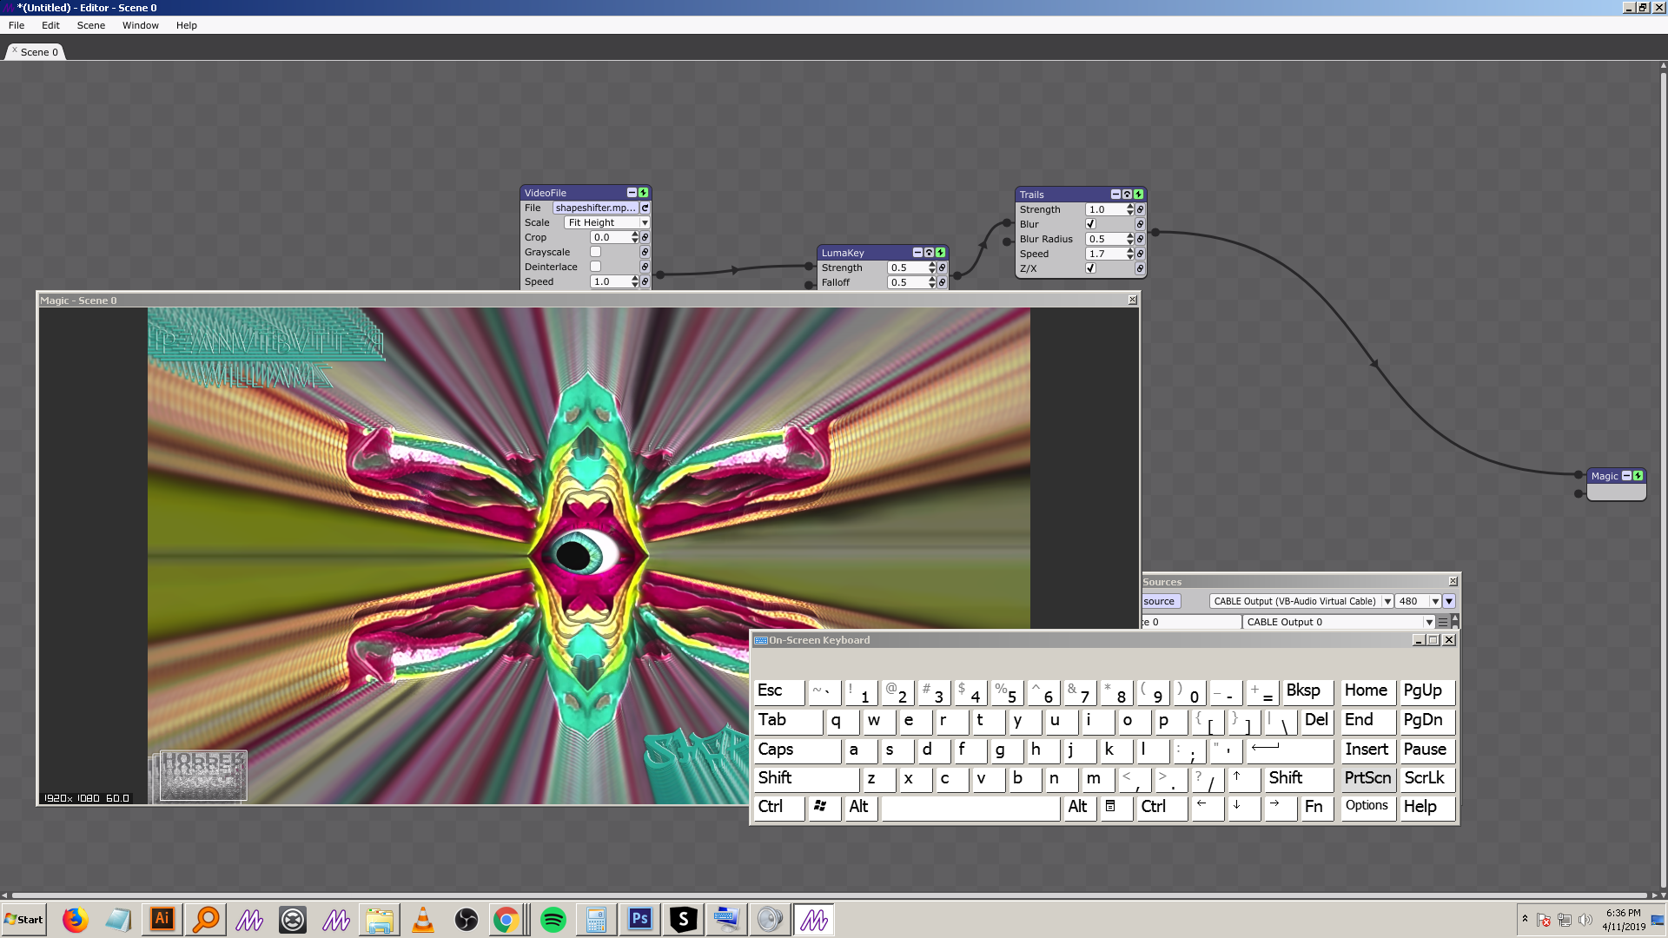
Task: Adjust the Trails Strength stepper
Action: tap(1130, 210)
